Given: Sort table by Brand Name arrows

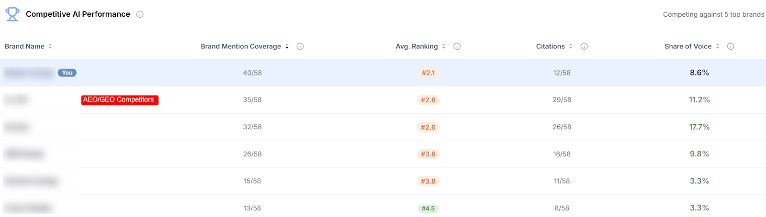Looking at the screenshot, I should (50, 46).
